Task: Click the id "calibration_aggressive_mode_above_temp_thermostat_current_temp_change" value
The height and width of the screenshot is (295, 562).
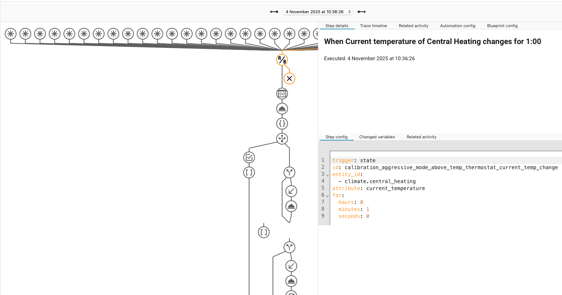Action: [x=451, y=167]
